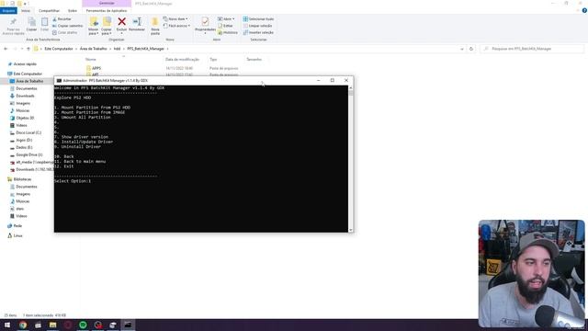Select Disco Local (C:) in the navigation pane
Image resolution: width=588 pixels, height=331 pixels.
click(28, 132)
